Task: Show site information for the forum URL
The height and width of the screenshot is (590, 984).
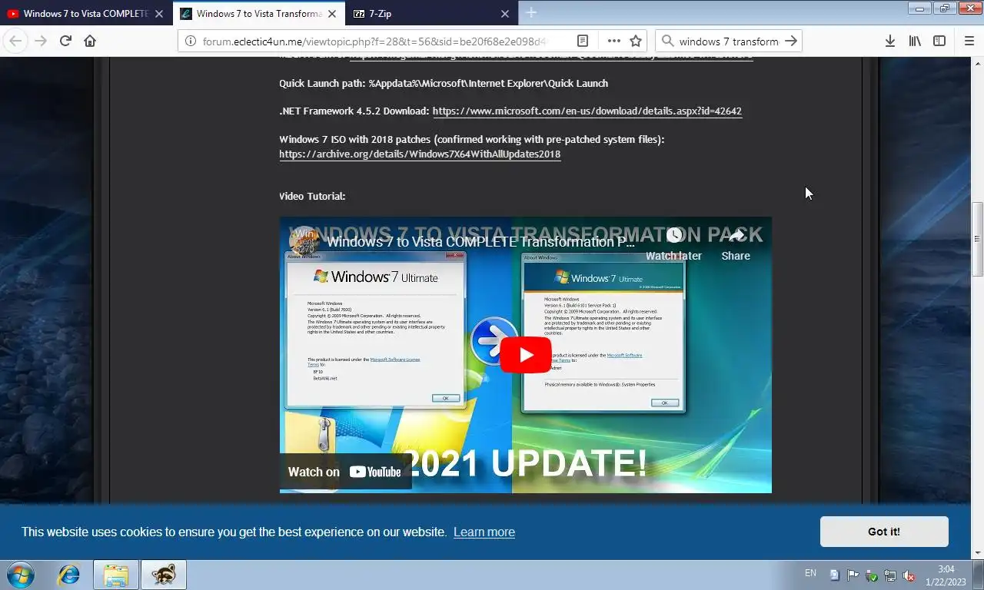Action: 191,41
